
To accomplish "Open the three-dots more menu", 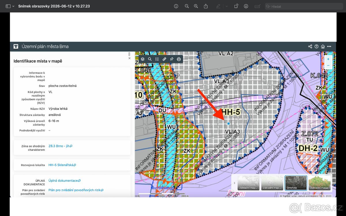I will point(329,46).
